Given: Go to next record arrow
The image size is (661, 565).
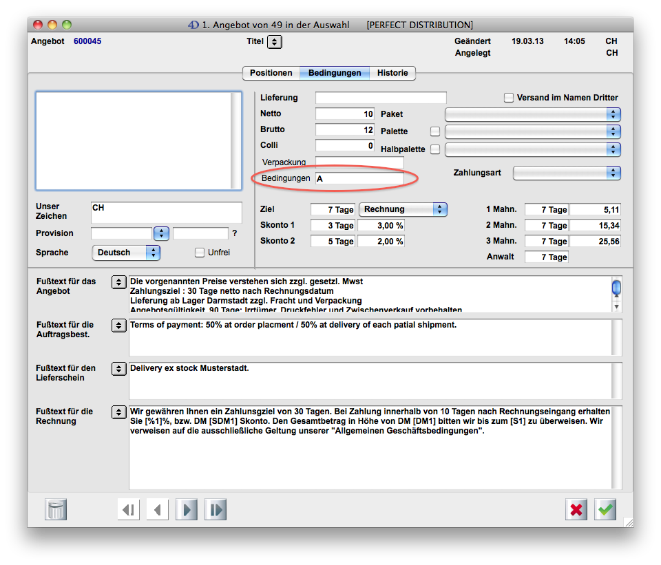Looking at the screenshot, I should [x=186, y=509].
